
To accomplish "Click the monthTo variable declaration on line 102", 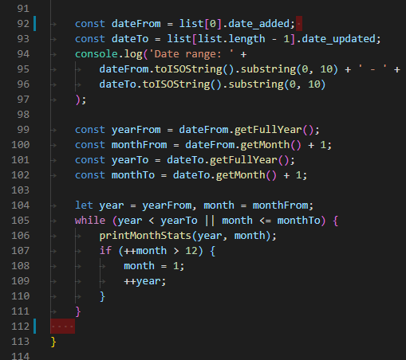I will (133, 175).
